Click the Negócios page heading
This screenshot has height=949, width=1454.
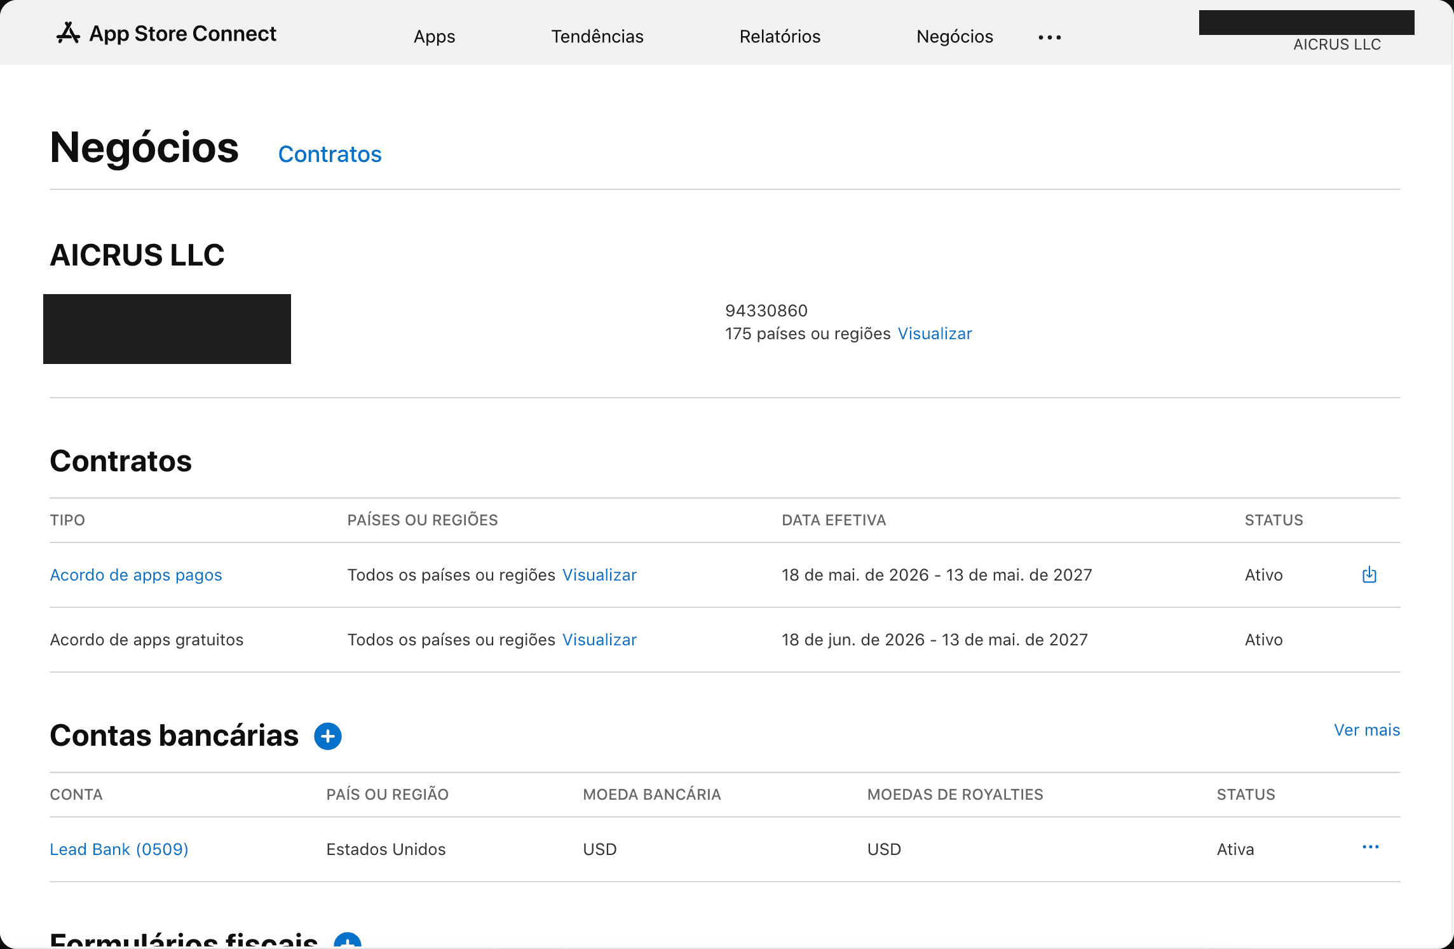click(x=144, y=148)
